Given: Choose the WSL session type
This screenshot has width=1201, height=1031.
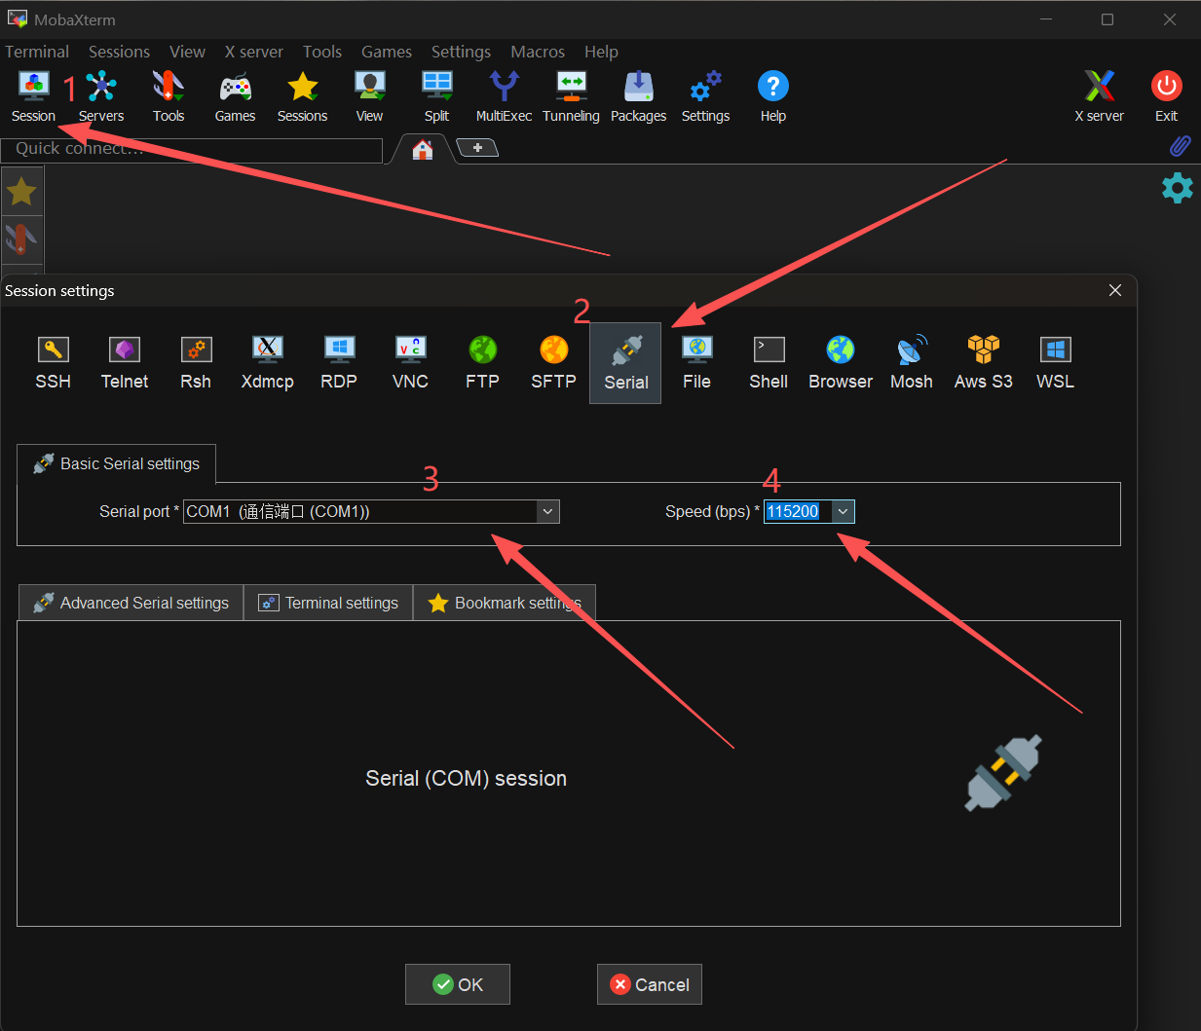Looking at the screenshot, I should click(x=1055, y=362).
